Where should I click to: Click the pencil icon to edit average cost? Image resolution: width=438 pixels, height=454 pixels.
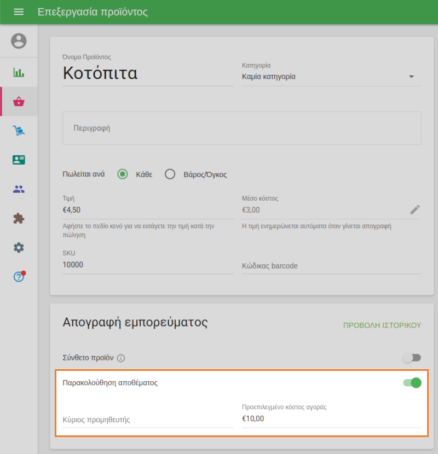(415, 209)
